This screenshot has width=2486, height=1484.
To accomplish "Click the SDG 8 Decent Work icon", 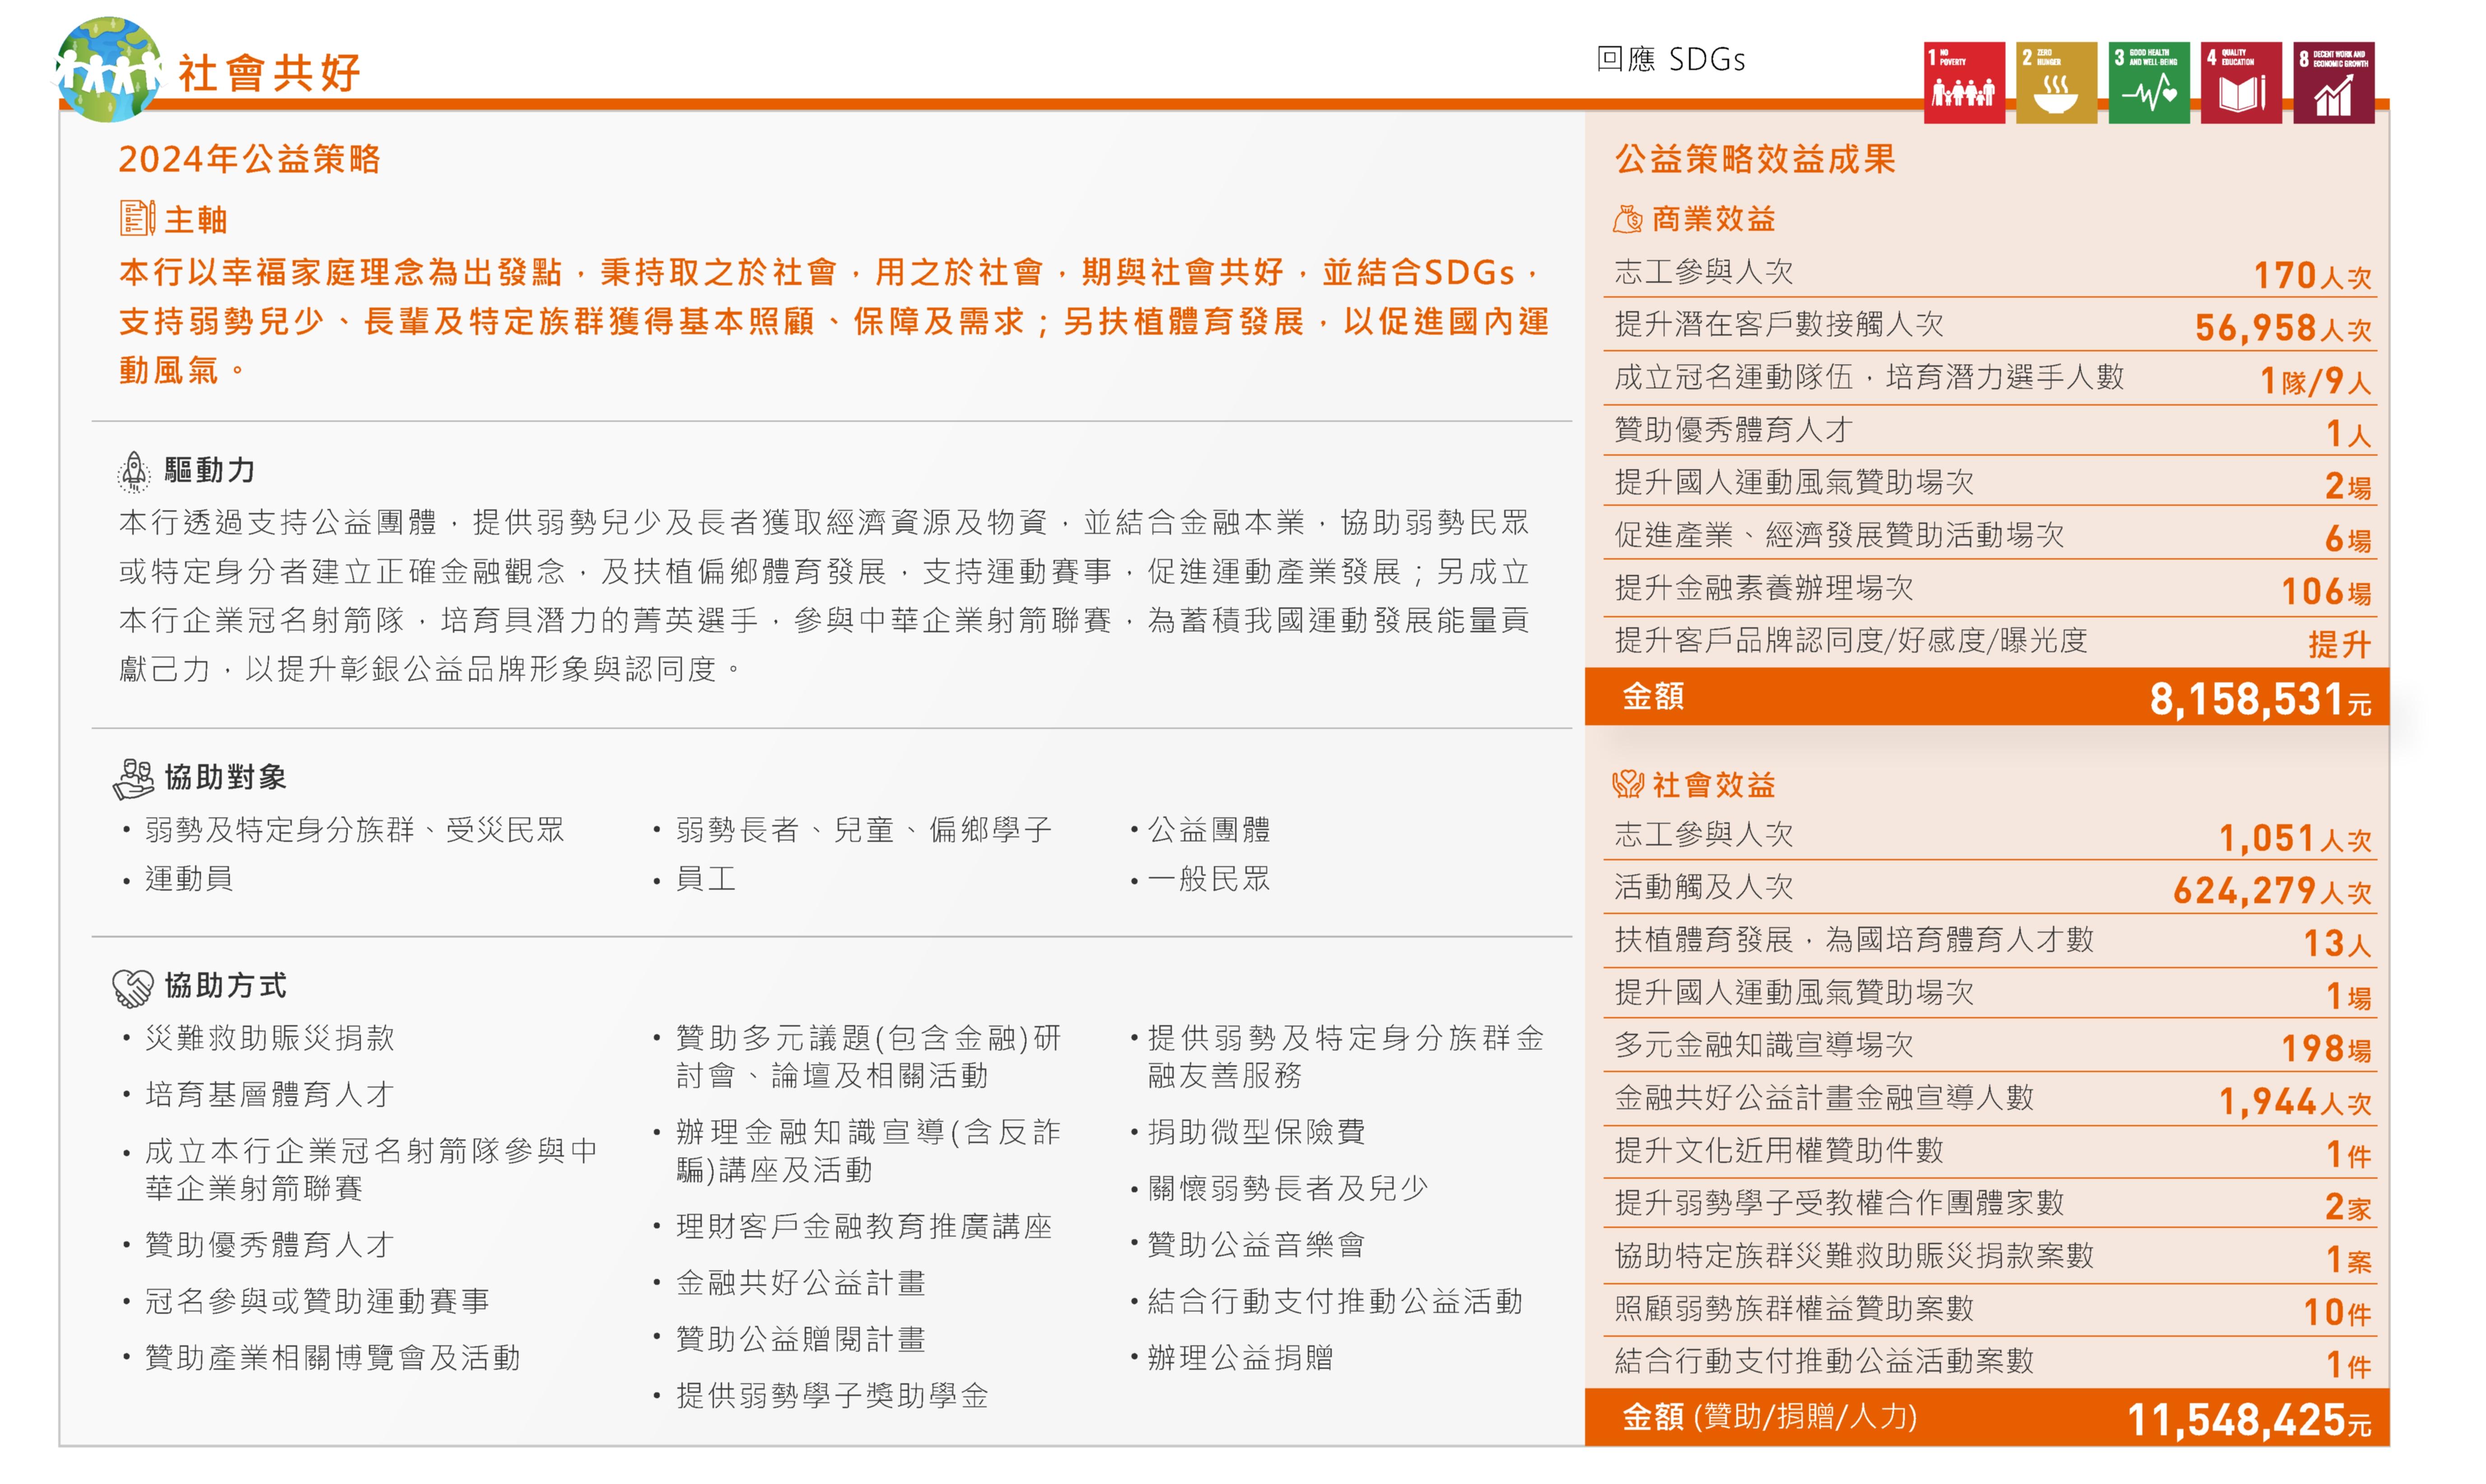I will (x=2333, y=82).
